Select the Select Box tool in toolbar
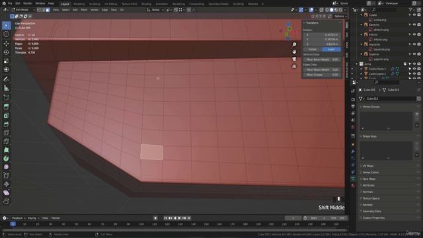This screenshot has height=238, width=423. coord(6,26)
